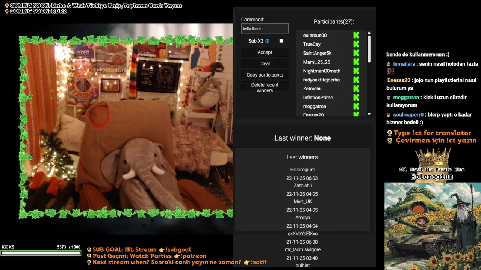Click the Kick icon beside Zatoichii participant
The height and width of the screenshot is (270, 481).
coord(356,88)
